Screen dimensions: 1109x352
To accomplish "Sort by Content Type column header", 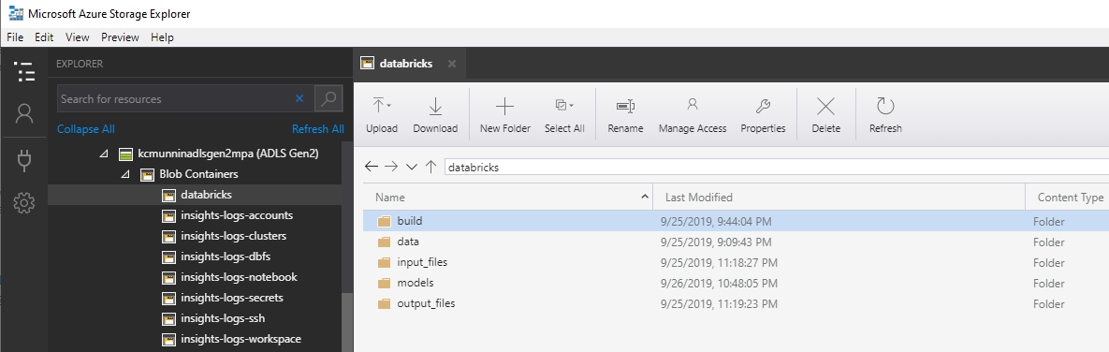I will pos(1067,198).
